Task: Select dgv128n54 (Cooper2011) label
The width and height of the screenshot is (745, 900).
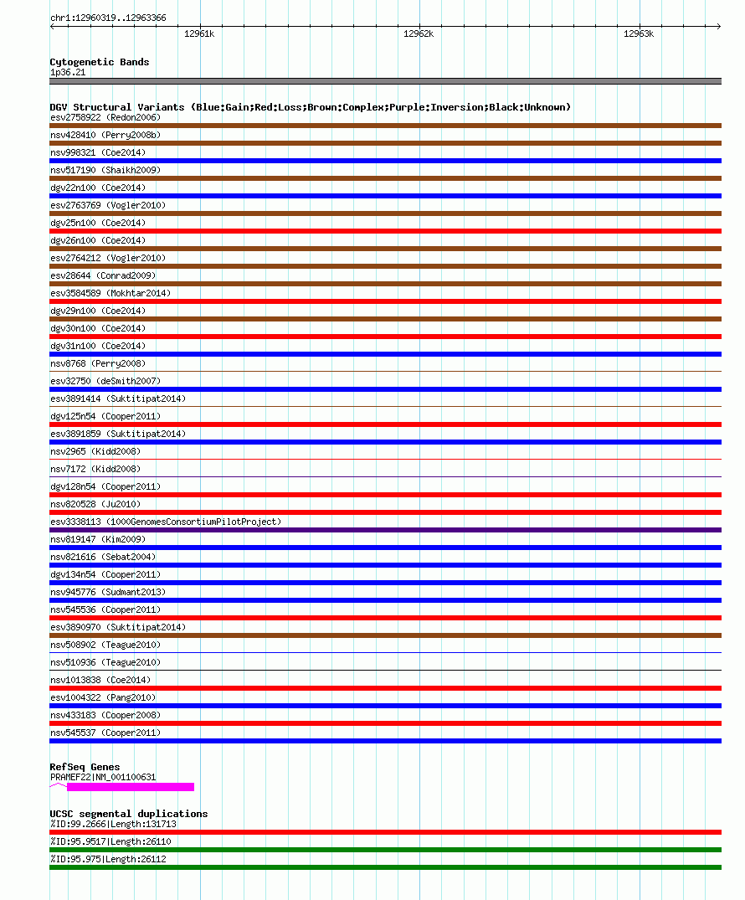Action: click(105, 486)
